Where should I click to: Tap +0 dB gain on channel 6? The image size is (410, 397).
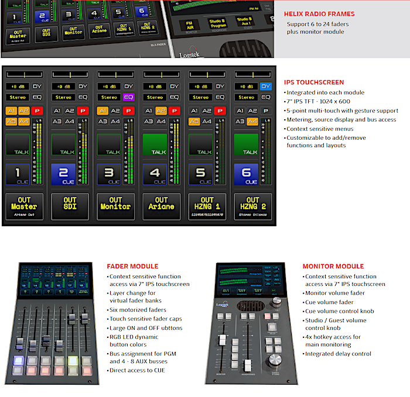pos(247,87)
